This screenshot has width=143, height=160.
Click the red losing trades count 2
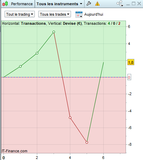point(119,23)
